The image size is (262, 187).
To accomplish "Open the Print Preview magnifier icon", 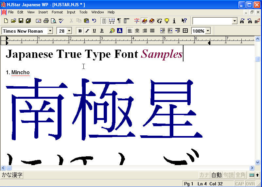I will pos(53,21).
